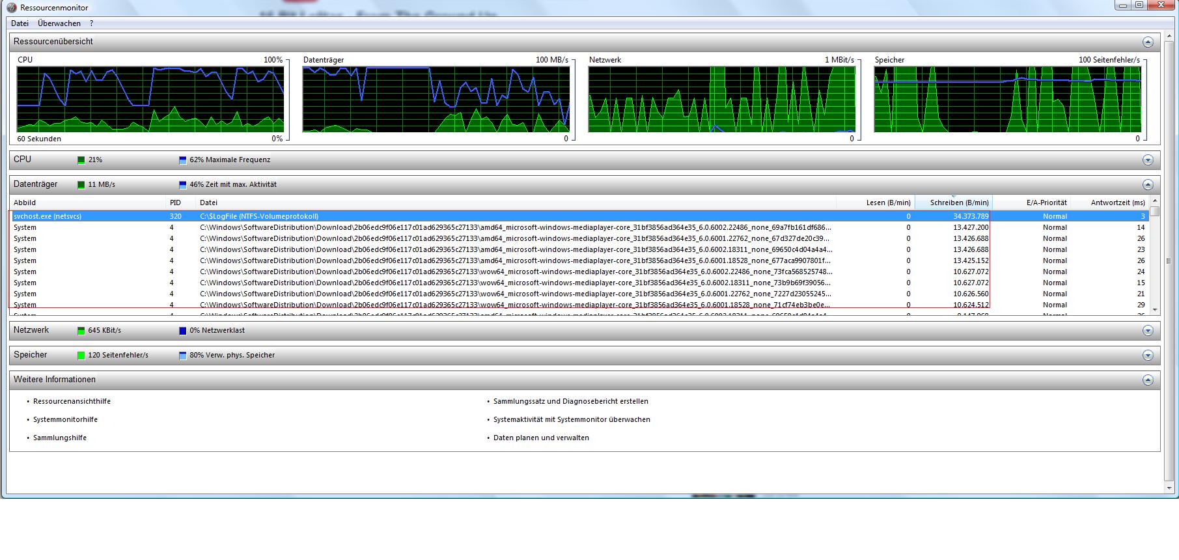1179x560 pixels.
Task: Expand the Speicher section
Action: coord(1148,356)
